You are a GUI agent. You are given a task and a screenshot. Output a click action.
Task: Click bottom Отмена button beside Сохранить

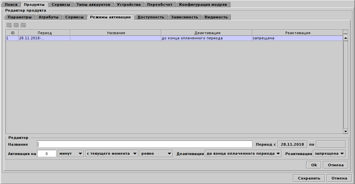[339, 178]
